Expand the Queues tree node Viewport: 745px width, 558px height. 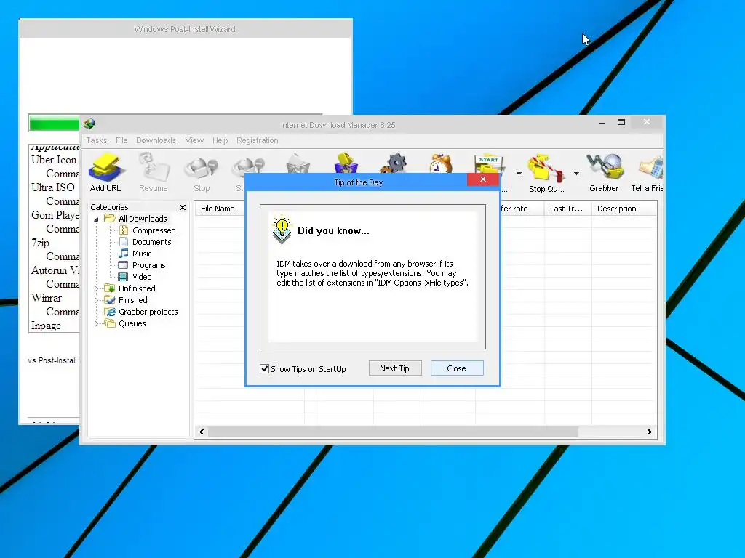tap(96, 323)
